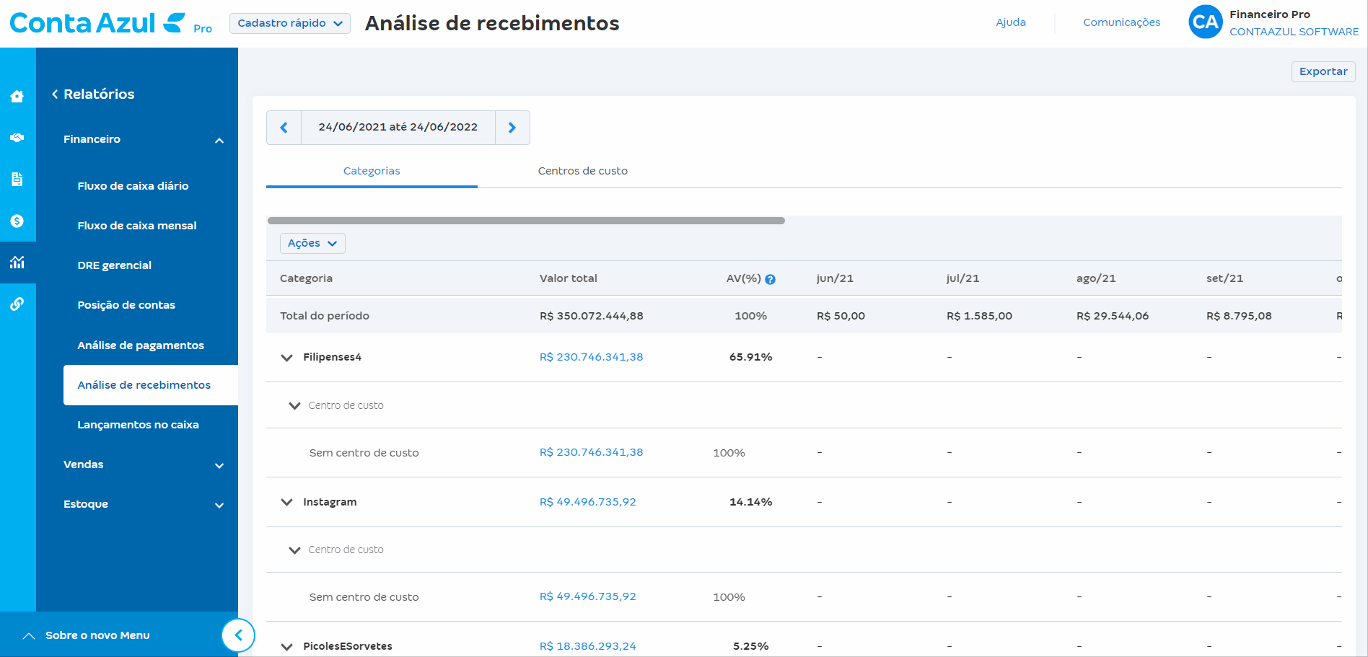
Task: Go to next date period arrow
Action: (512, 128)
